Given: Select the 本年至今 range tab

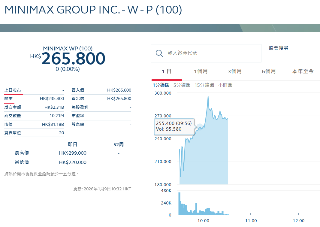Looking at the screenshot, I should [x=303, y=71].
